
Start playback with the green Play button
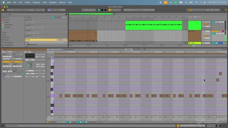(99, 10)
